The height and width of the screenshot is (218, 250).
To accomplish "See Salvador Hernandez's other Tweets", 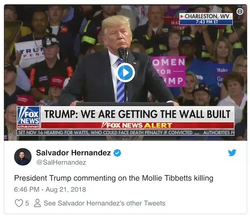I will point(104,203).
